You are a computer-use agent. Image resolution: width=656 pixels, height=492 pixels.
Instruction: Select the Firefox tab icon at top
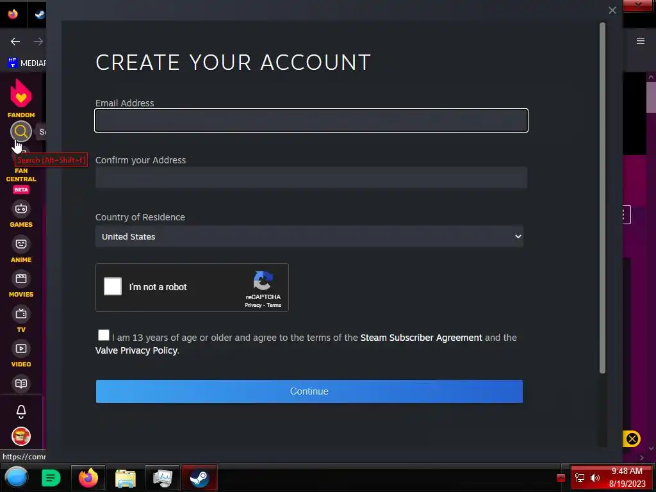tap(13, 14)
